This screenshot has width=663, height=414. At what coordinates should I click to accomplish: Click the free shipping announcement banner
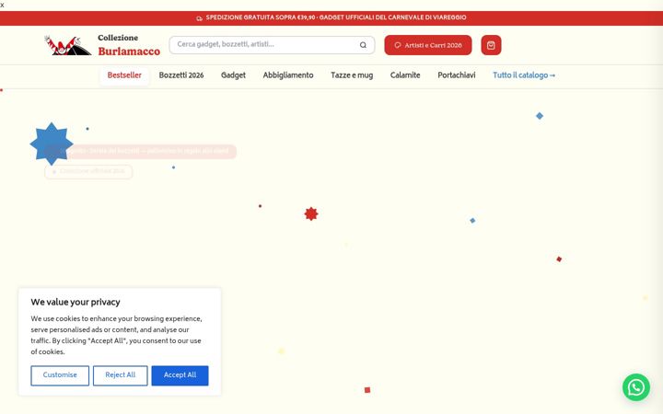point(331,18)
